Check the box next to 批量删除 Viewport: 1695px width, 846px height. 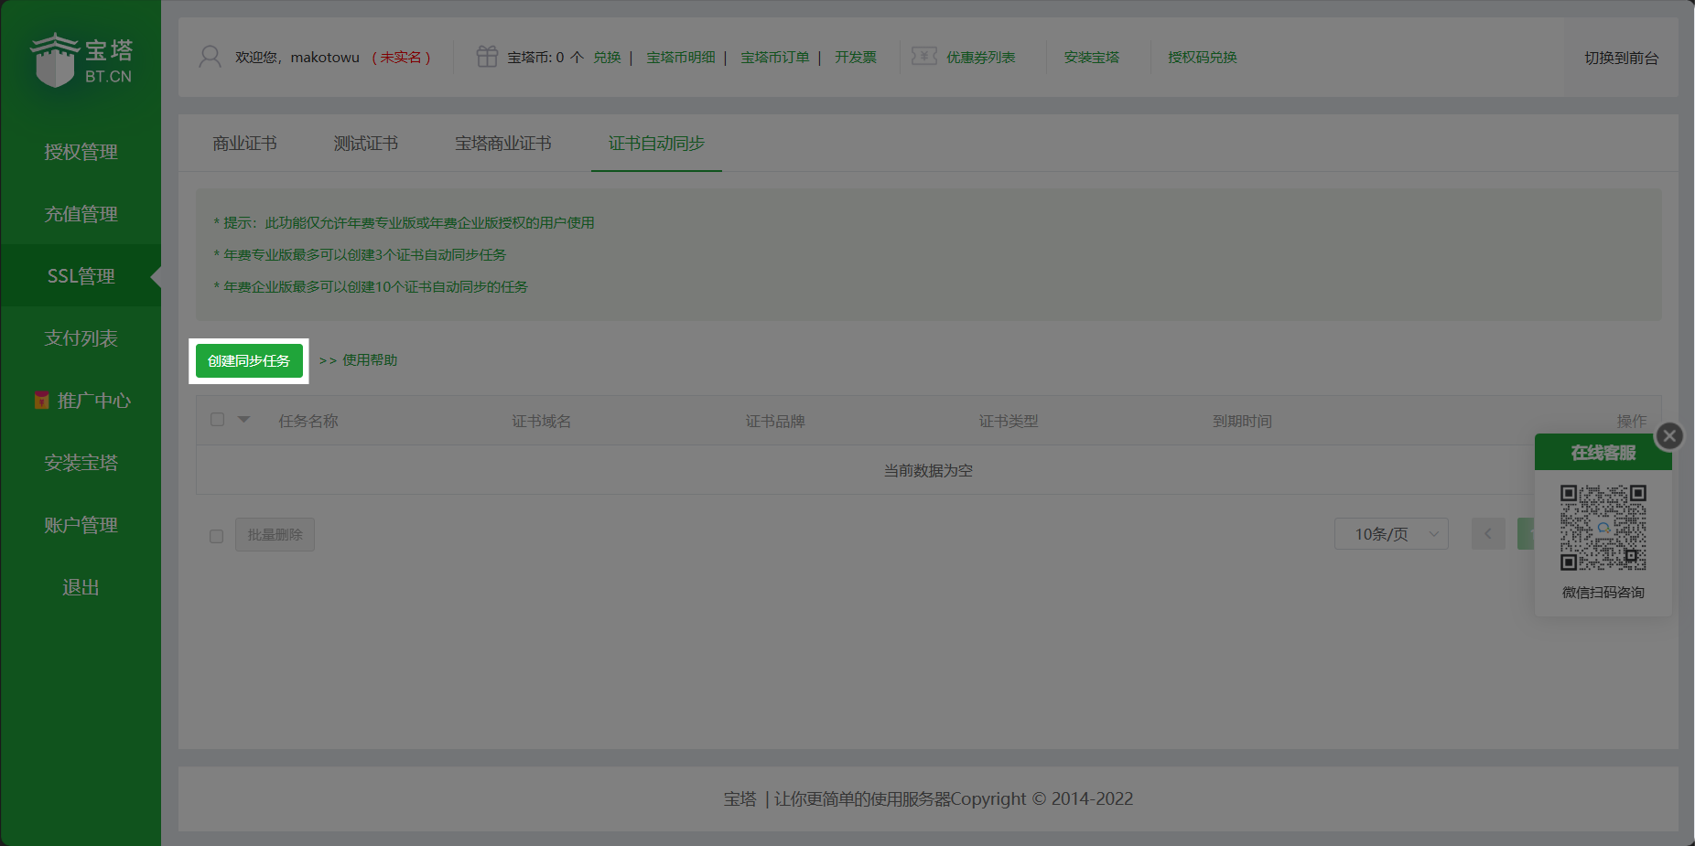point(216,536)
